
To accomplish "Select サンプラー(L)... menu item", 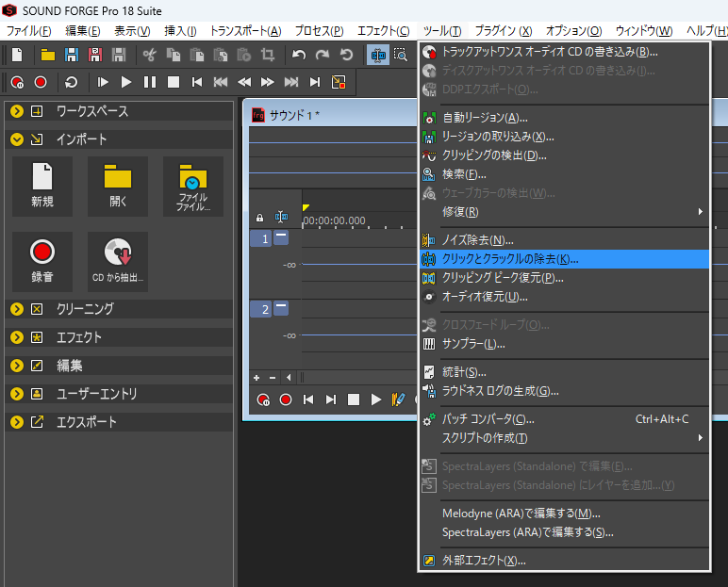I will 564,344.
